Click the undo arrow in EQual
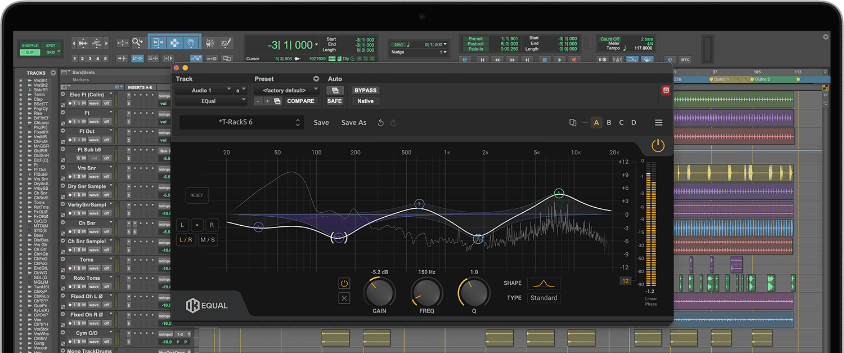844x353 pixels. (381, 123)
